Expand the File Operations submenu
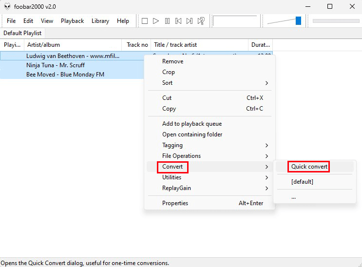Viewport: 362px width, 267px height. [x=210, y=156]
